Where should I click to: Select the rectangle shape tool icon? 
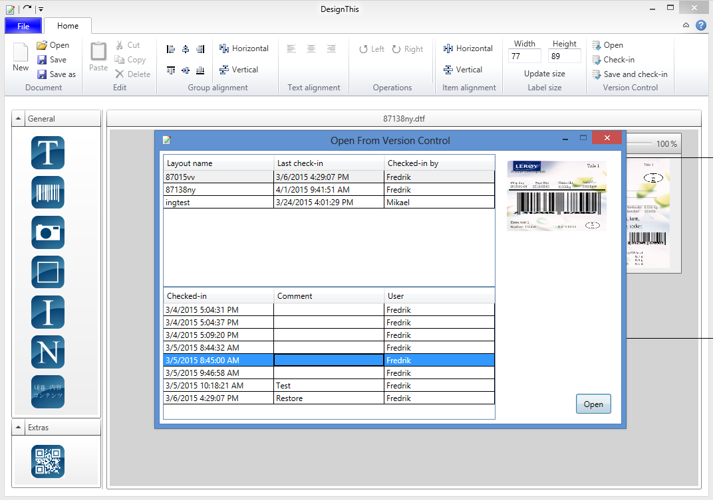point(48,272)
